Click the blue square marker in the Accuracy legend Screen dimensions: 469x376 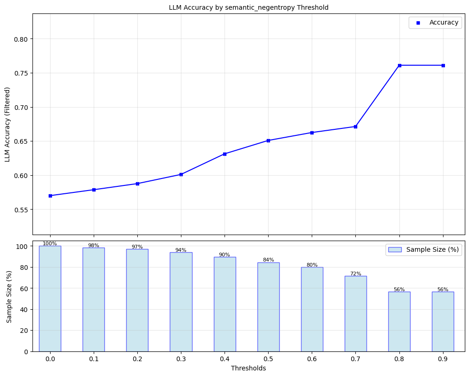point(419,23)
